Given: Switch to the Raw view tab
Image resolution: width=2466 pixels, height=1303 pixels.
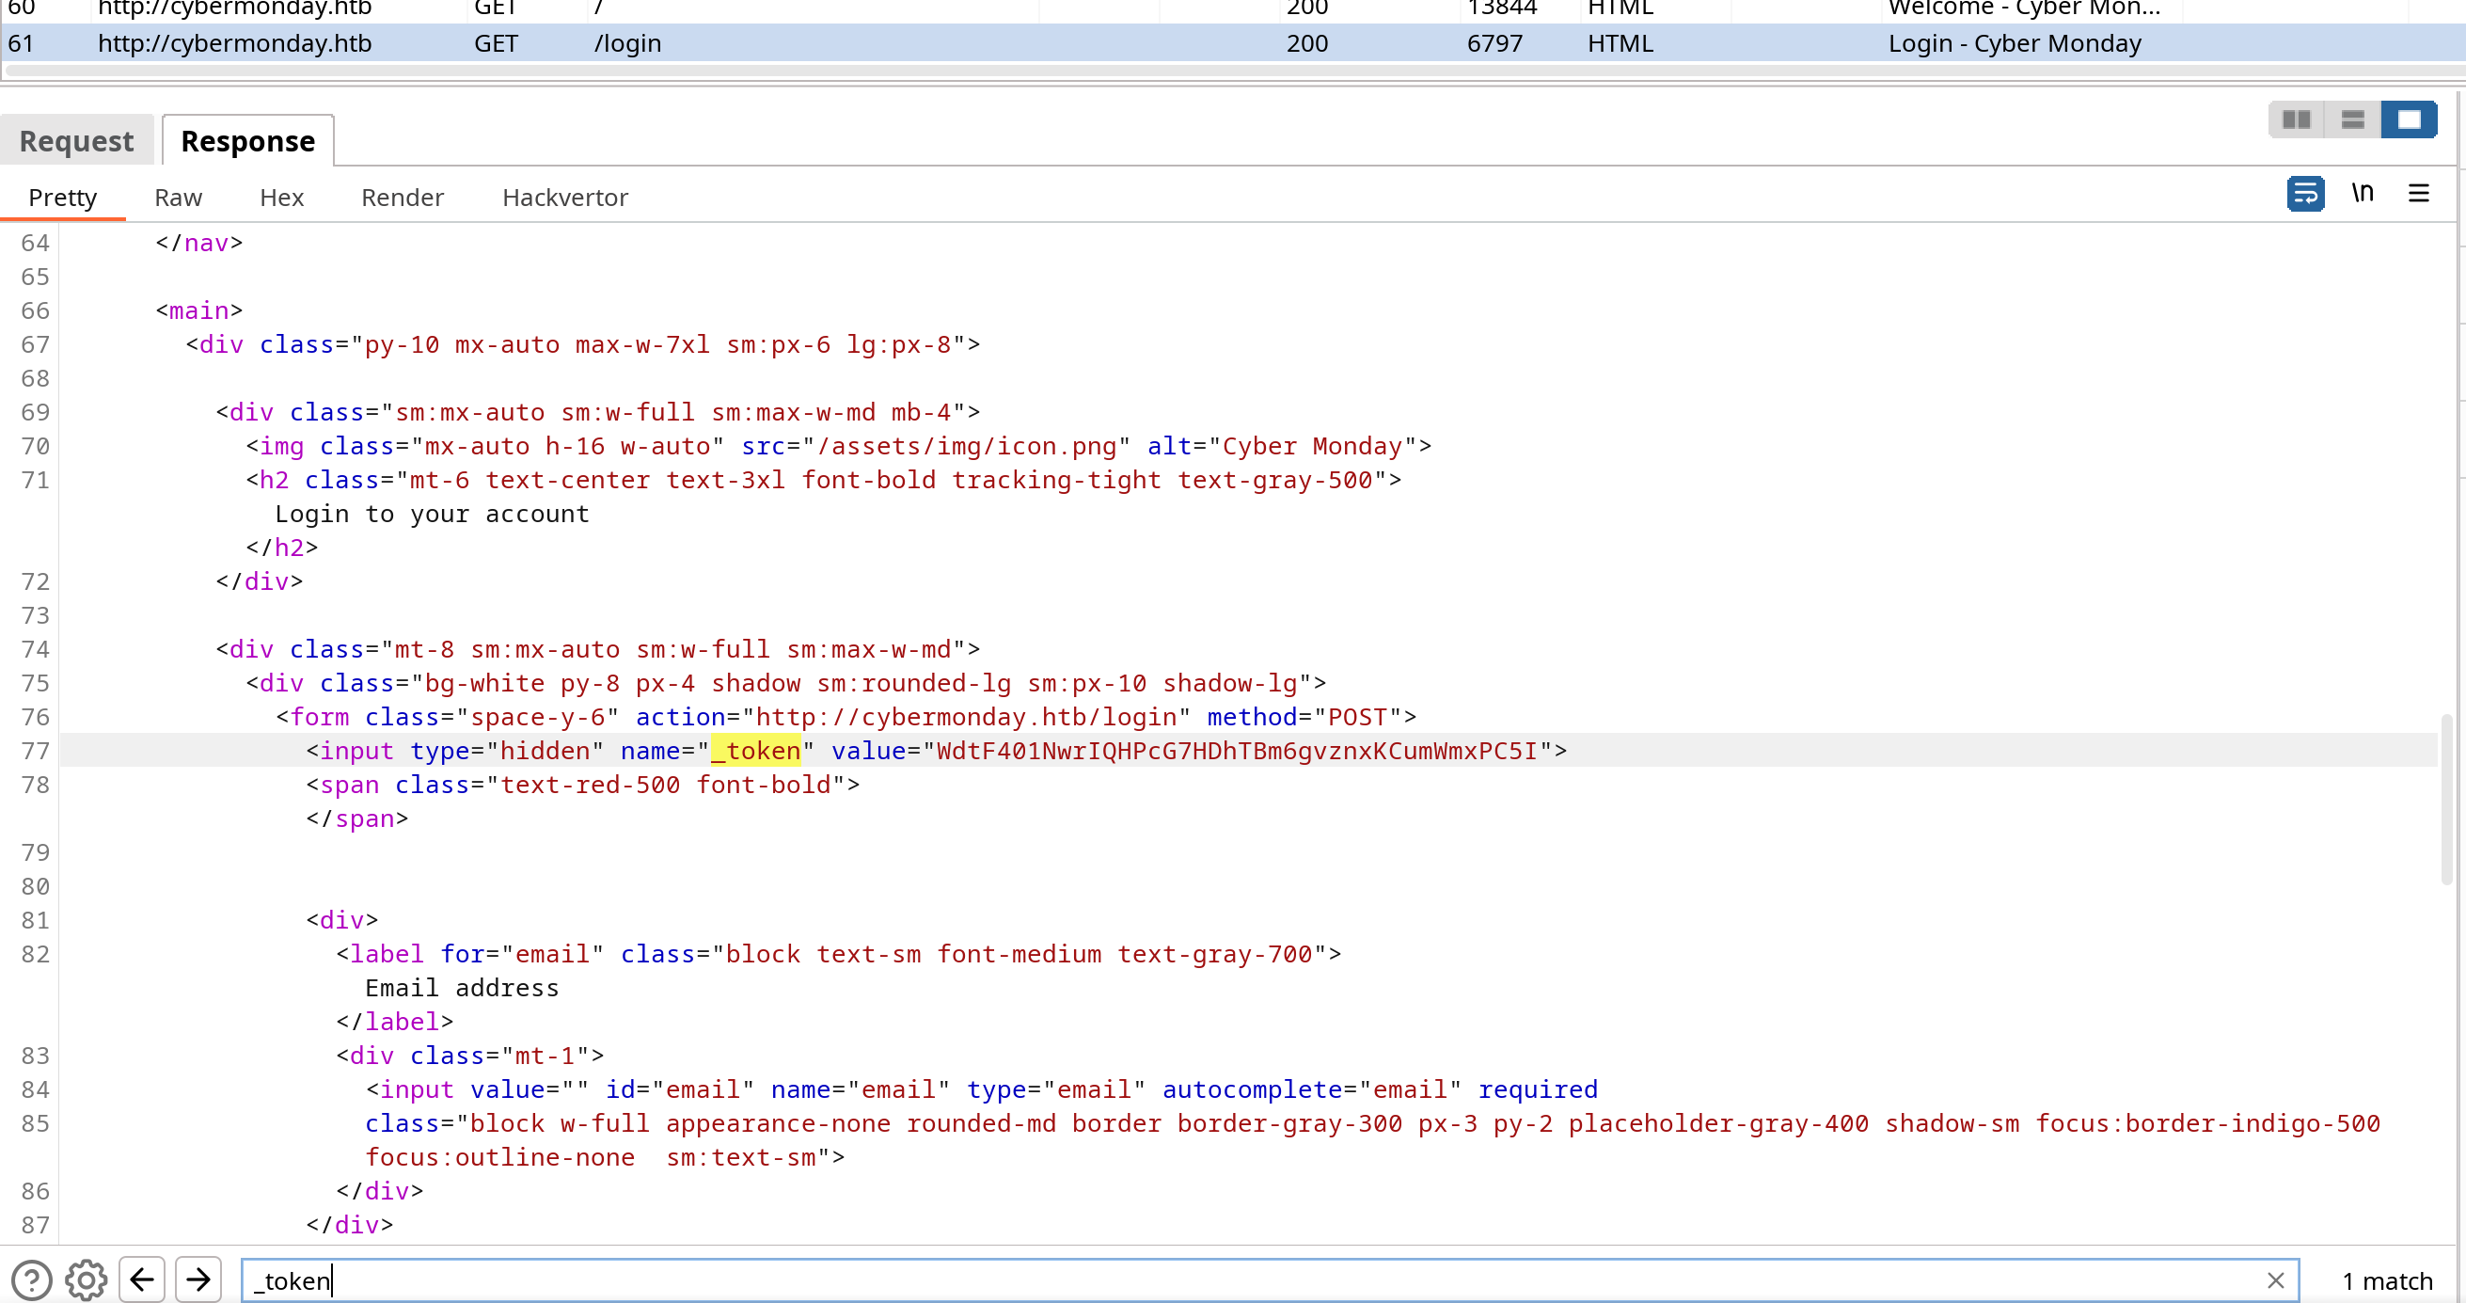Looking at the screenshot, I should coord(178,198).
